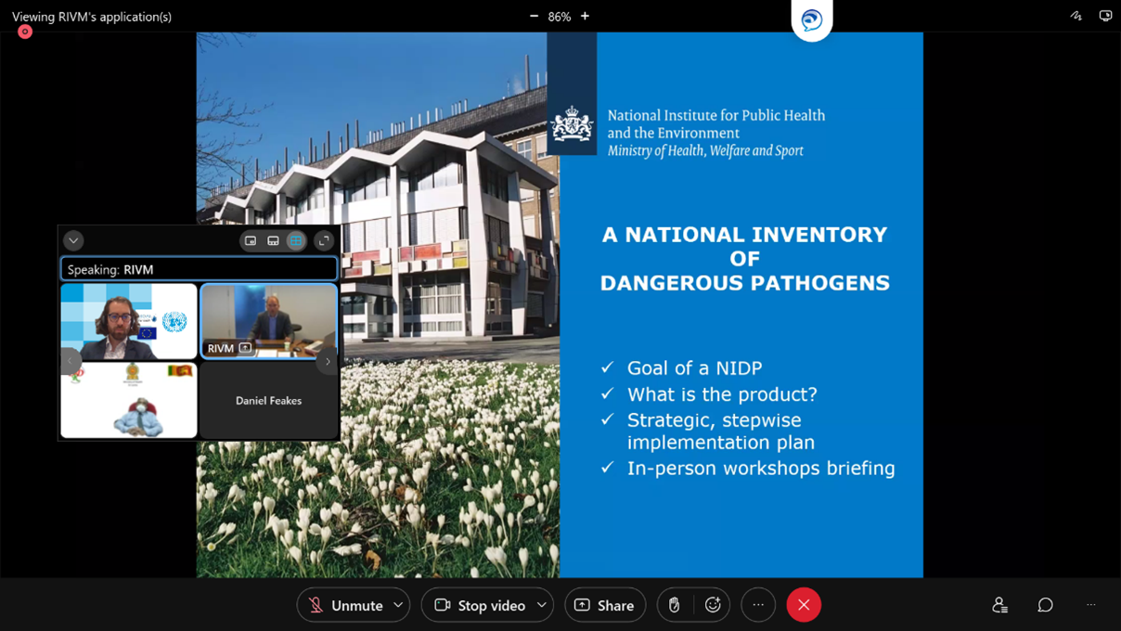Switch floating panel to single active speaker view
Viewport: 1121px width, 631px height.
(x=251, y=240)
